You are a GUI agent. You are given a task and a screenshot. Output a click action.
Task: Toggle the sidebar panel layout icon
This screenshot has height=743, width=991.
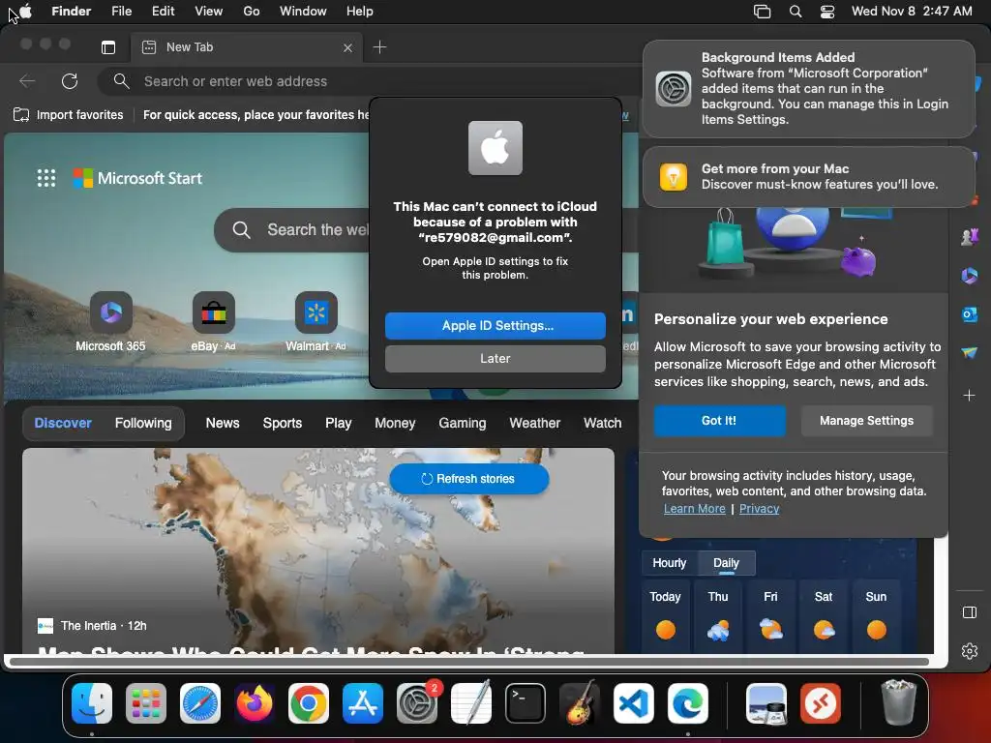[x=970, y=612]
